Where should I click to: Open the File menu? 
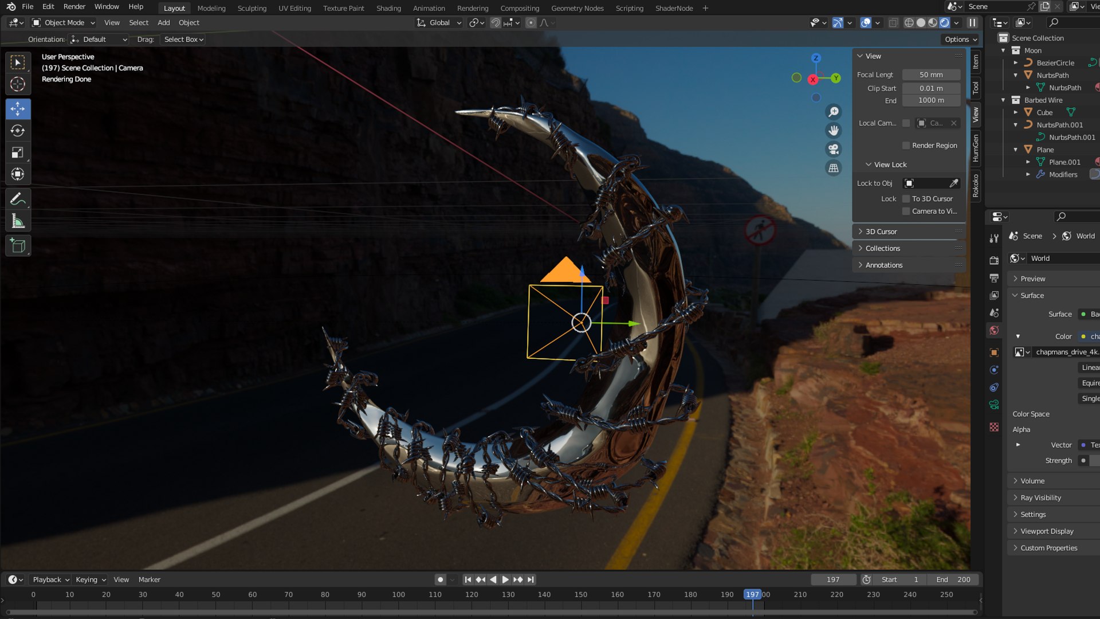point(27,7)
